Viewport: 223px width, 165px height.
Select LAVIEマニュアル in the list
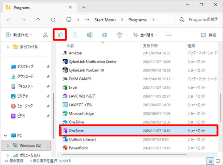80,105
